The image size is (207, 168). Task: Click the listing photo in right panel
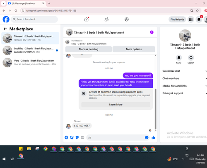pos(185,36)
